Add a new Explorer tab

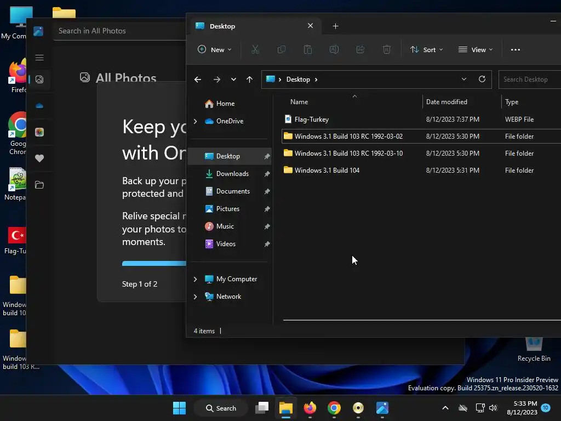[x=335, y=26]
